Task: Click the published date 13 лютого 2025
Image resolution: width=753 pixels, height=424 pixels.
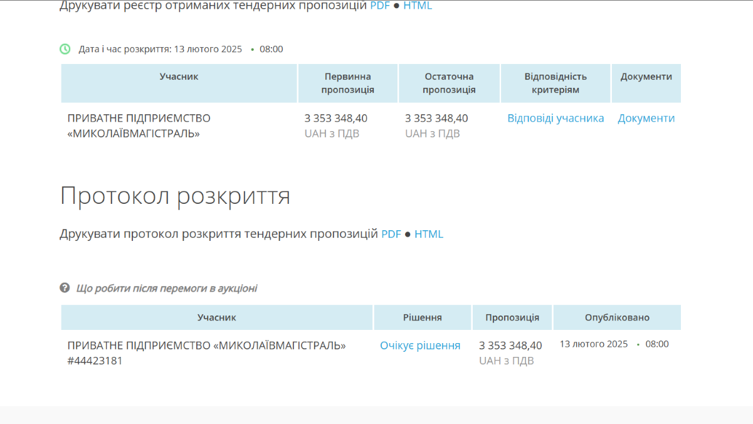Action: [x=594, y=344]
